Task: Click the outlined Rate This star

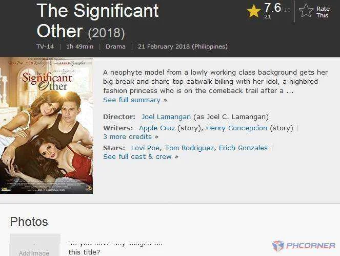Action: click(x=306, y=11)
